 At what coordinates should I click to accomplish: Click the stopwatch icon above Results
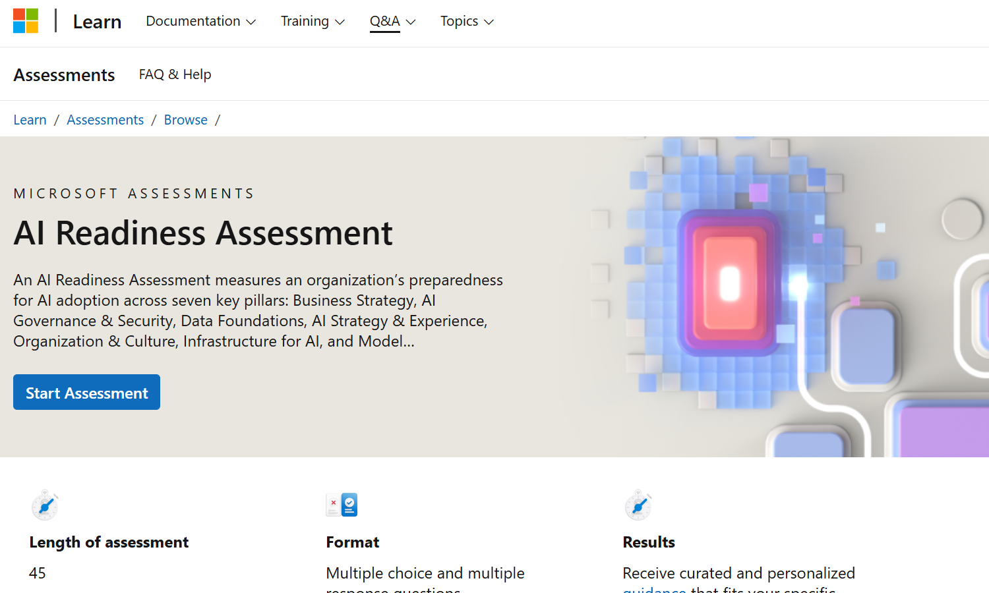click(638, 505)
